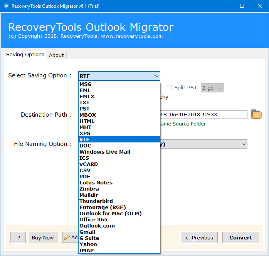
Task: Click the key icon on Activate button
Action: (67, 237)
